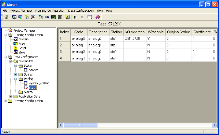Viewport: 219px width, 135px height.
Task: Select the Station table item
Action: [34, 70]
